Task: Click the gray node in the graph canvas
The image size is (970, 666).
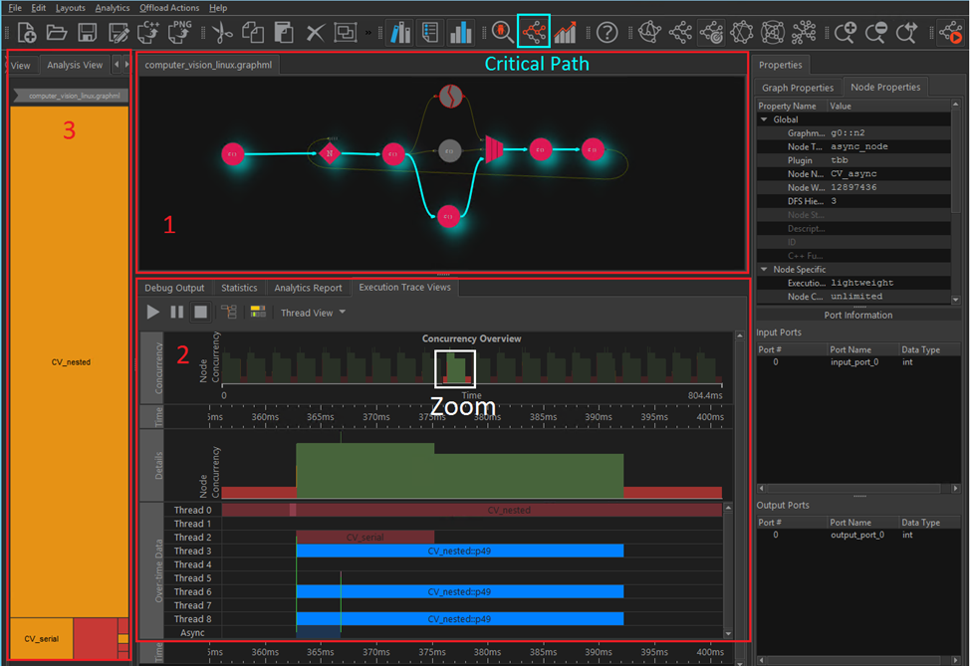Action: [449, 151]
